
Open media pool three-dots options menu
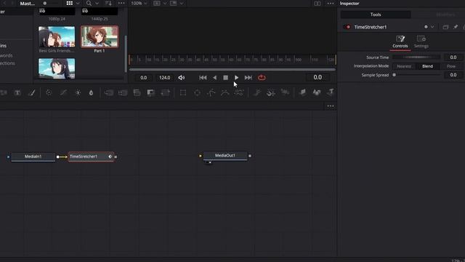(121, 3)
